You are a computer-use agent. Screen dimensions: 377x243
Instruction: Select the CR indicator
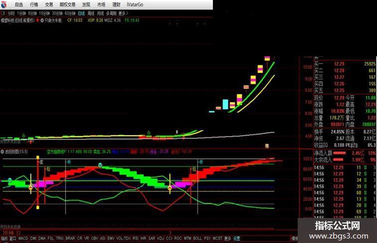(x=79, y=239)
